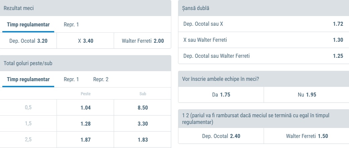This screenshot has height=148, width=349.
Task: Choose Dep. Ocotal 2.40 draw-no-bet
Action: coord(221,136)
